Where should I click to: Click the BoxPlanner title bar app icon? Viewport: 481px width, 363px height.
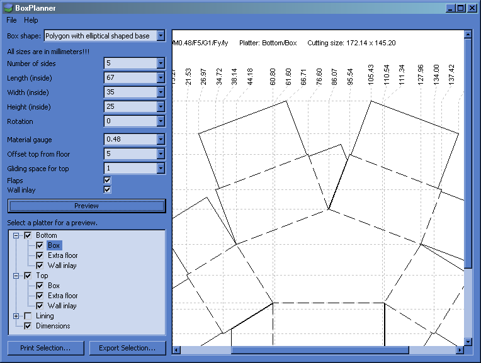[8, 8]
